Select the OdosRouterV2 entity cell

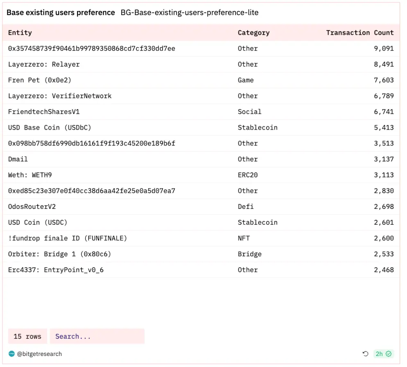pos(32,206)
